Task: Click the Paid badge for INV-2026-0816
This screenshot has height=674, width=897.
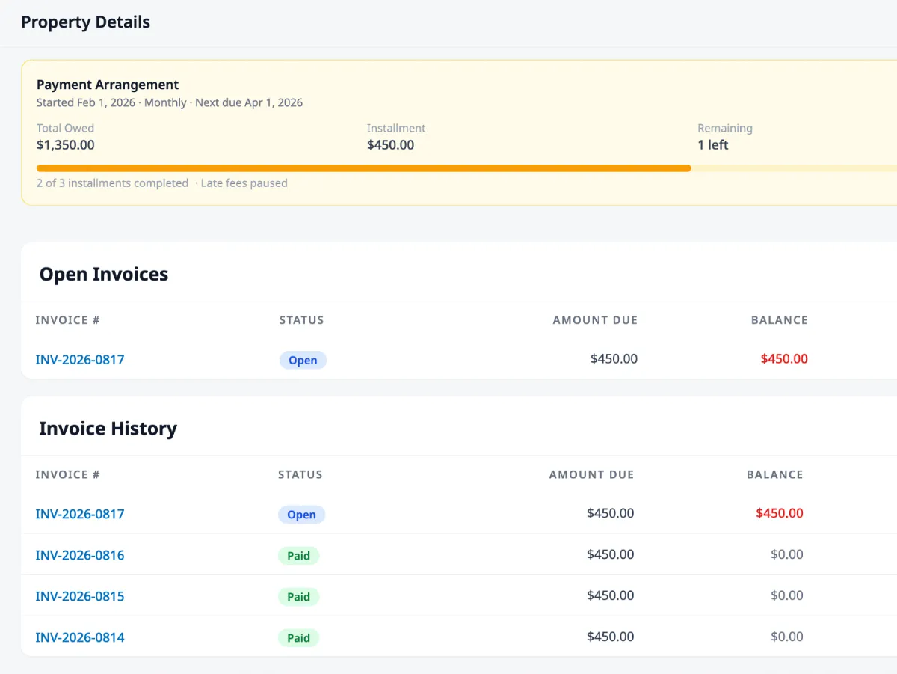Action: click(x=298, y=556)
